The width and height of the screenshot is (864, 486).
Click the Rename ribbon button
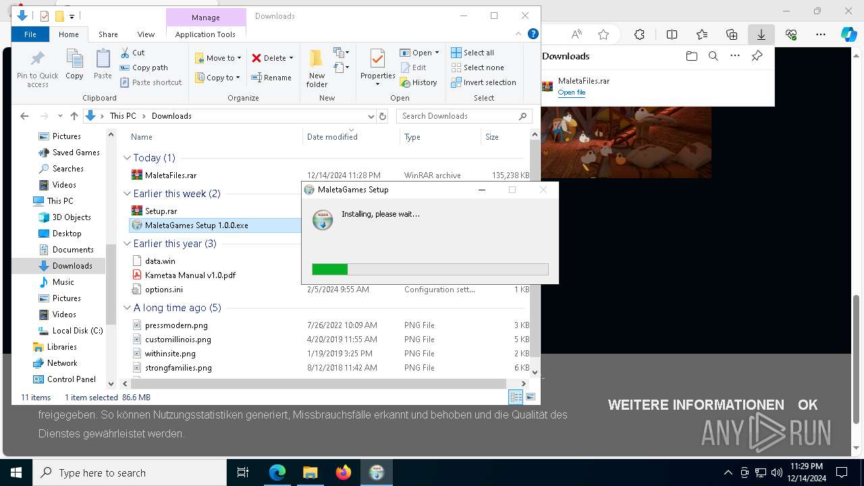pos(271,78)
